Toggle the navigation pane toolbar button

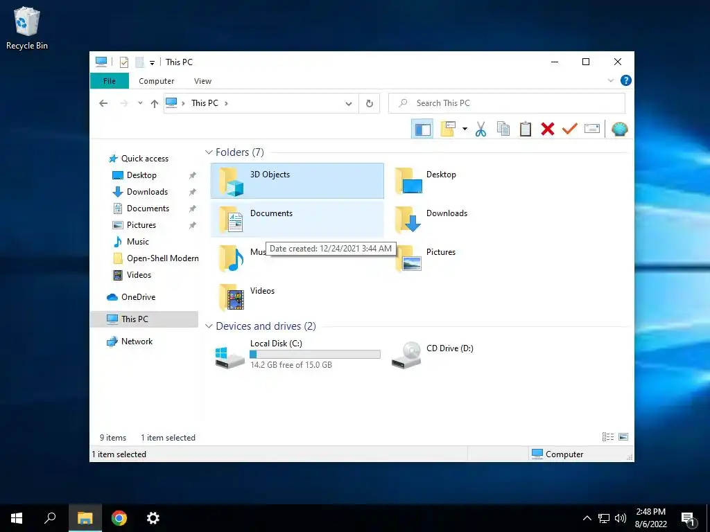point(422,129)
